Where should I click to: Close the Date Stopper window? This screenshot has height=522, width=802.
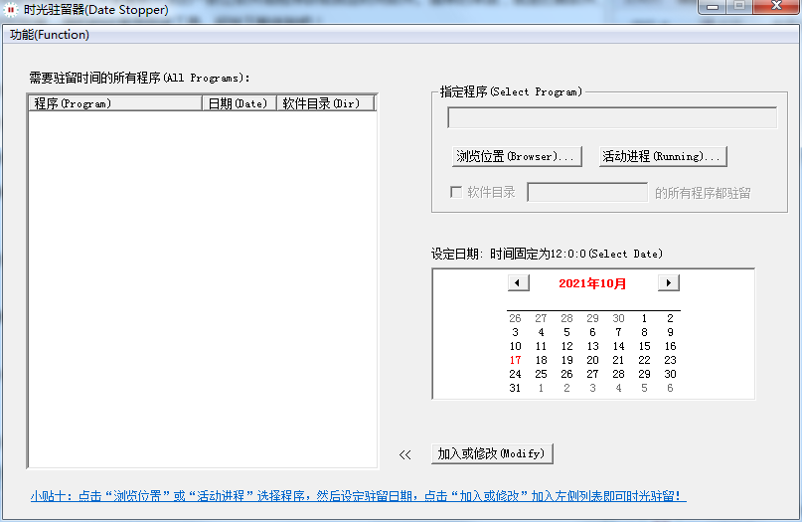click(776, 6)
